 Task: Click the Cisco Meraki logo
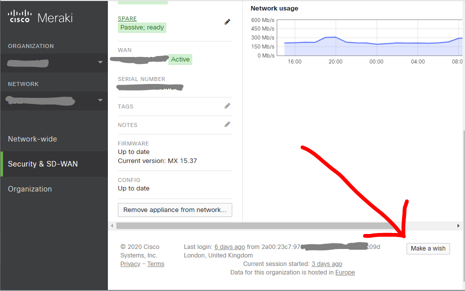[40, 16]
